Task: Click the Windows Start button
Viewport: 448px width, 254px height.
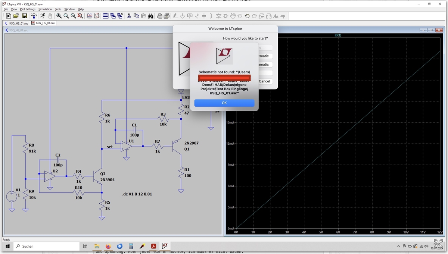Action: coord(7,246)
